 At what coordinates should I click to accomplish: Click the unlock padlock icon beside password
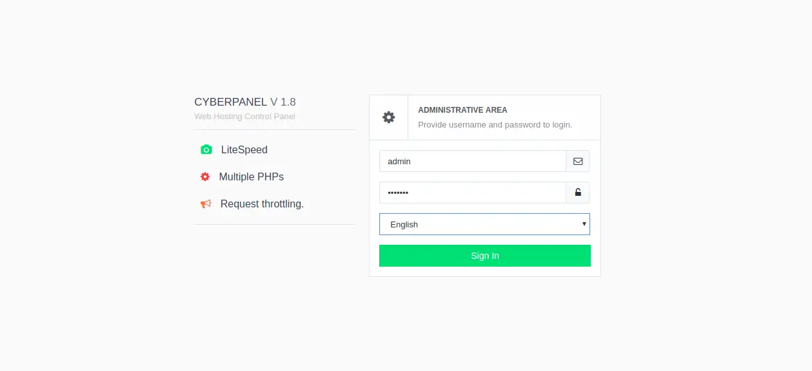coord(578,193)
